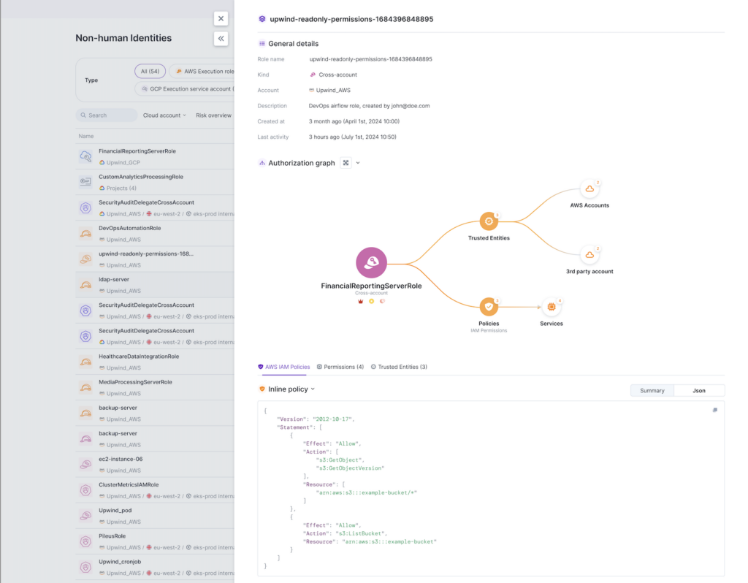Screen dimensions: 748x583
Task: Close the detail panel with the X button
Action: click(x=221, y=18)
